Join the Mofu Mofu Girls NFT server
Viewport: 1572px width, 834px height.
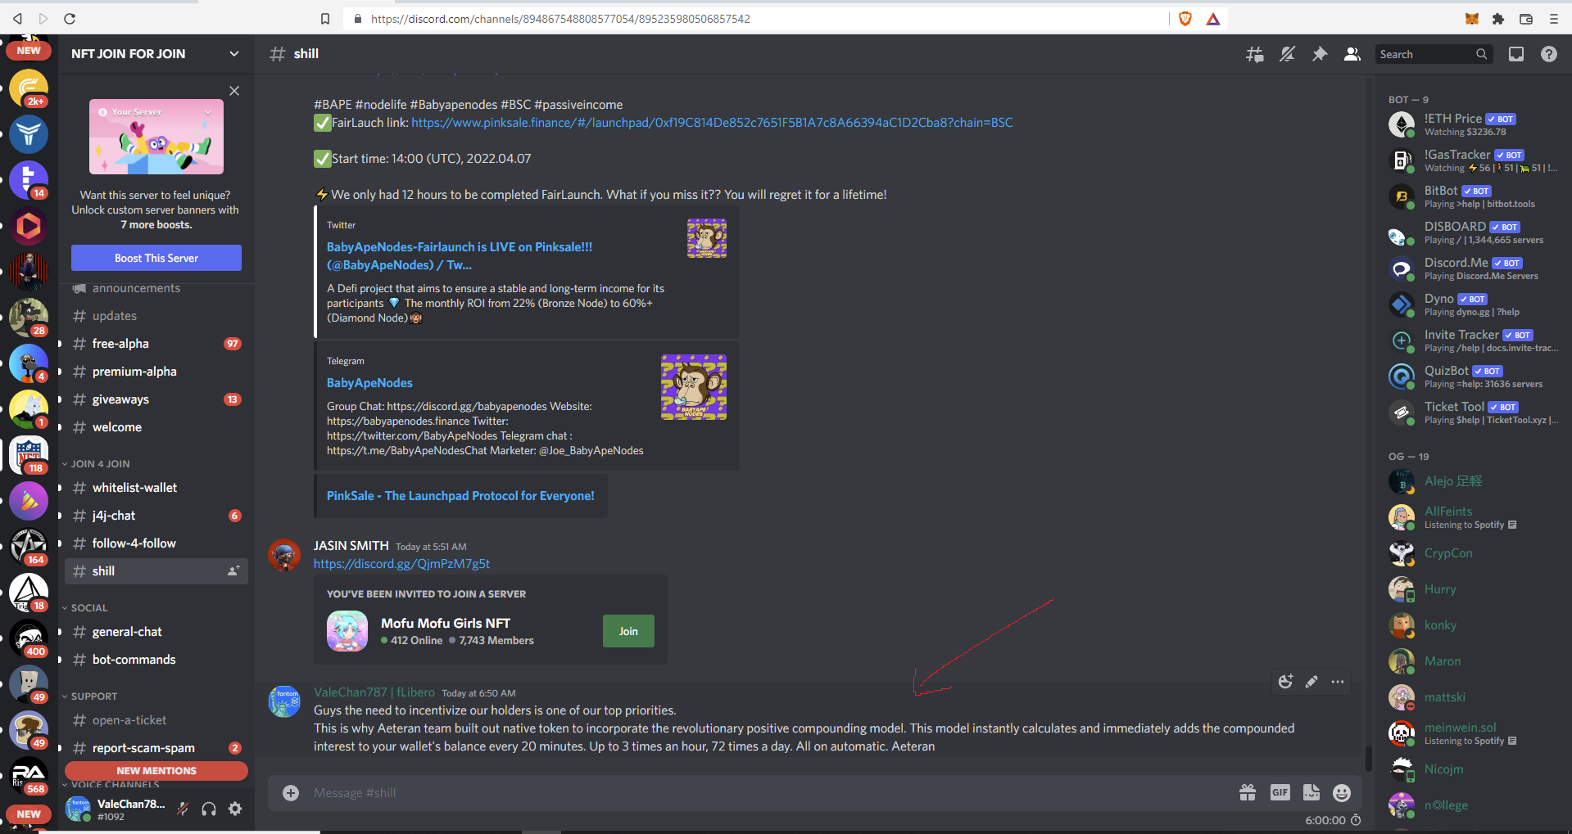[628, 631]
